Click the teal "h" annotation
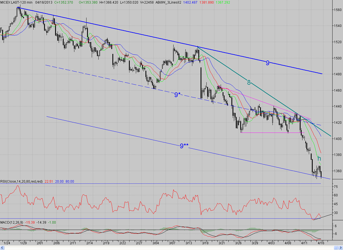This screenshot has height=250, width=343. point(319,158)
